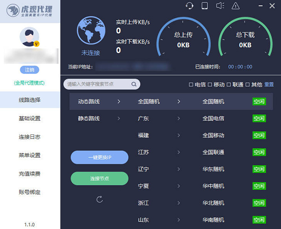Image resolution: width=281 pixels, height=229 pixels.
Task: Open the 基础设置 menu item
Action: [x=30, y=118]
